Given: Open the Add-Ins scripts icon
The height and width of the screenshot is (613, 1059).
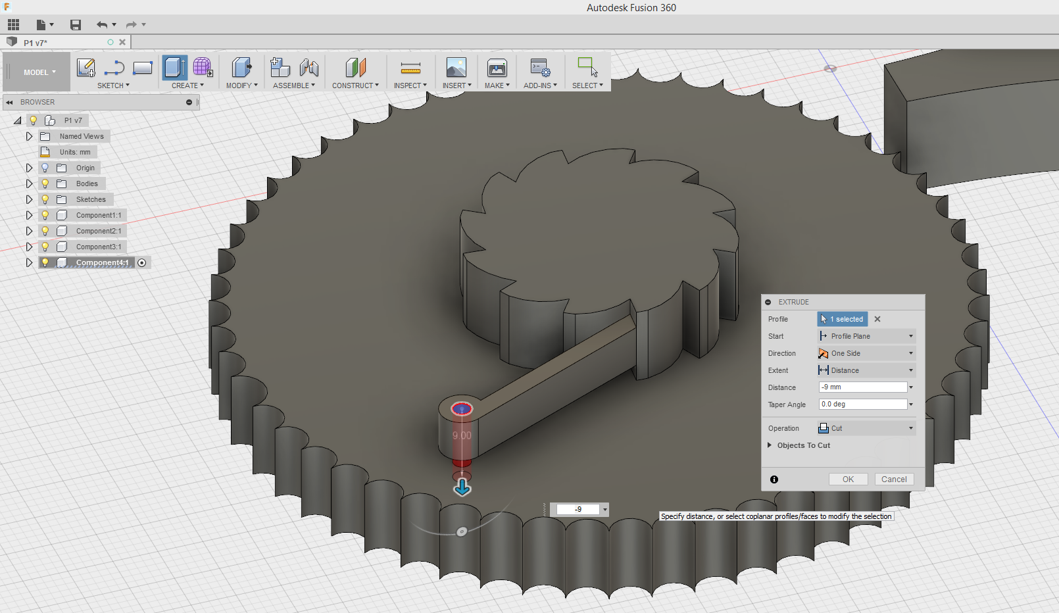Looking at the screenshot, I should pyautogui.click(x=540, y=67).
